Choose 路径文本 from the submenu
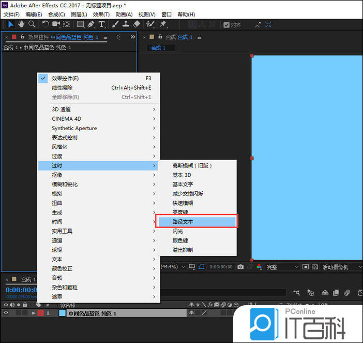 (x=196, y=222)
